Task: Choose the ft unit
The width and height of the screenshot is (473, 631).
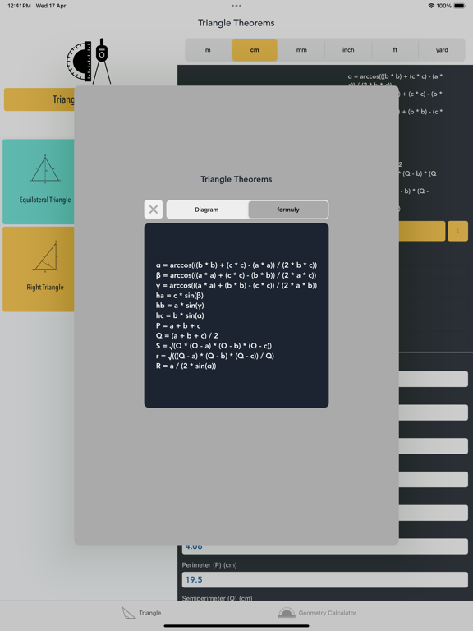Action: (x=395, y=50)
